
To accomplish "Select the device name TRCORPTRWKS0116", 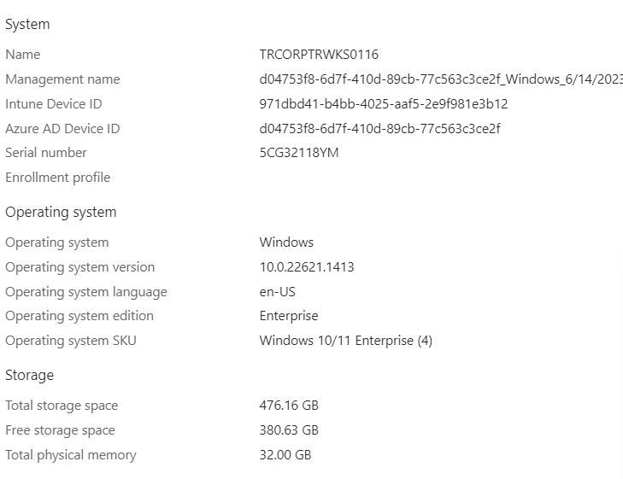I will [319, 55].
